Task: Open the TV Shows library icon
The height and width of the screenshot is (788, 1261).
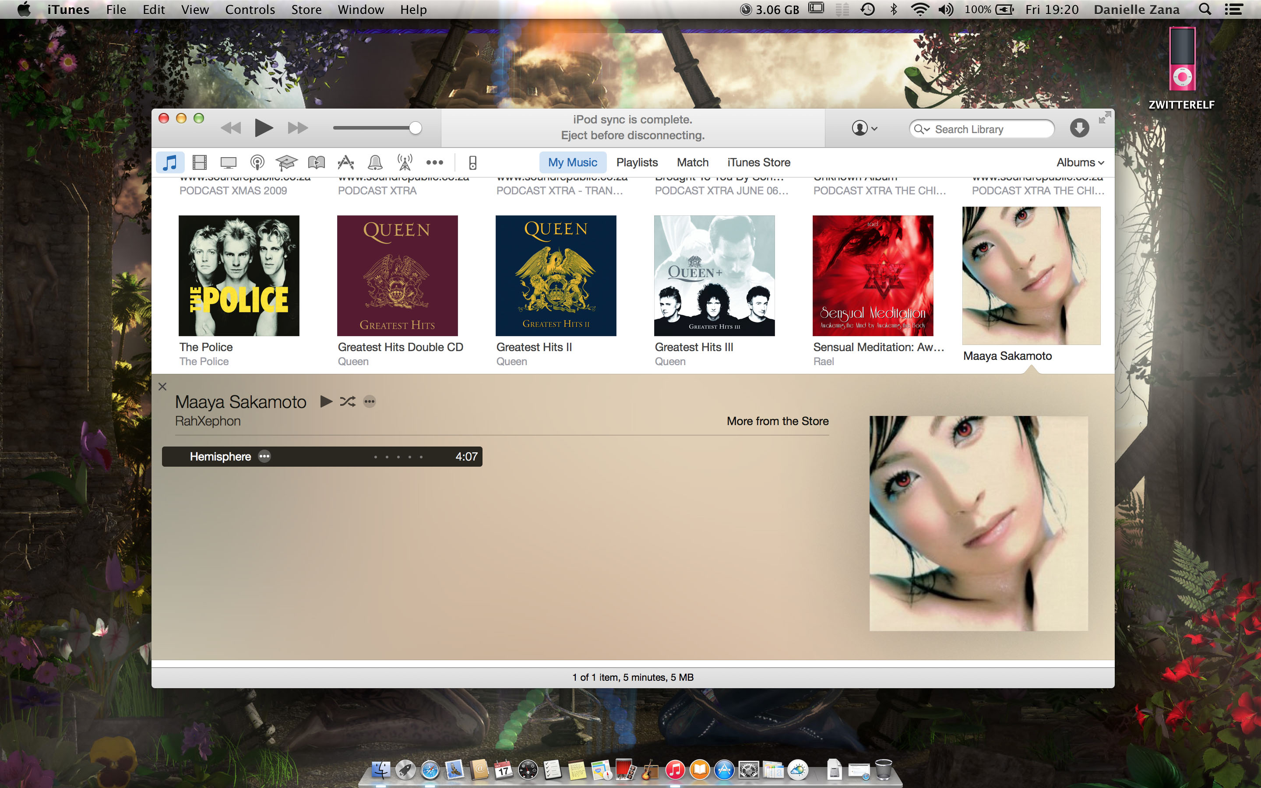Action: coord(228,162)
